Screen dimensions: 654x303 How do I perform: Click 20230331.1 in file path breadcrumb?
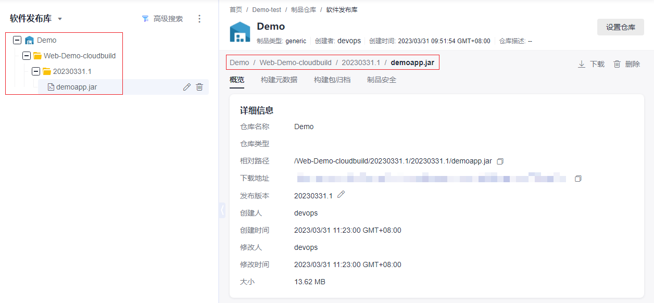pyautogui.click(x=361, y=62)
